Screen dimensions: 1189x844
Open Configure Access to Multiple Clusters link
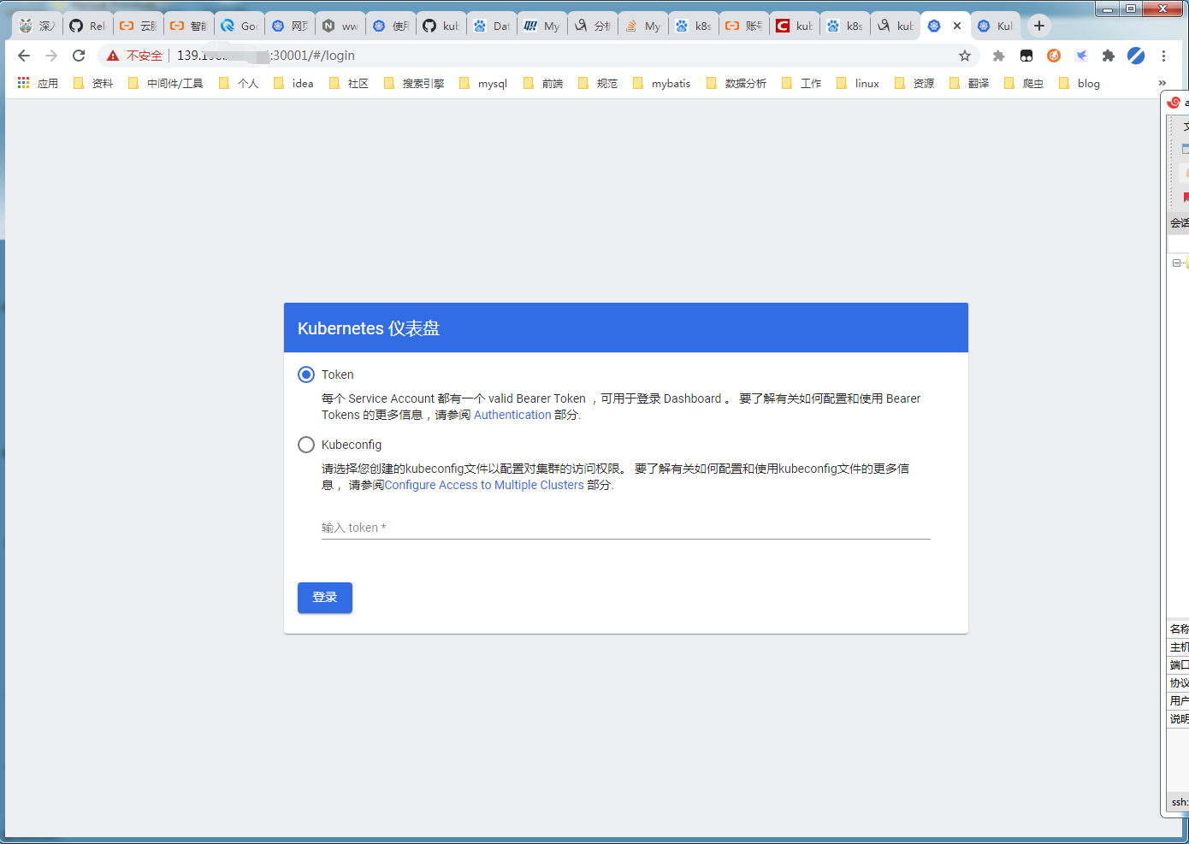(x=484, y=485)
